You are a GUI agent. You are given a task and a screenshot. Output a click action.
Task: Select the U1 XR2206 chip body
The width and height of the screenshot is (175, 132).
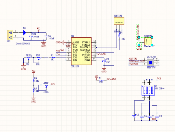click(81, 51)
